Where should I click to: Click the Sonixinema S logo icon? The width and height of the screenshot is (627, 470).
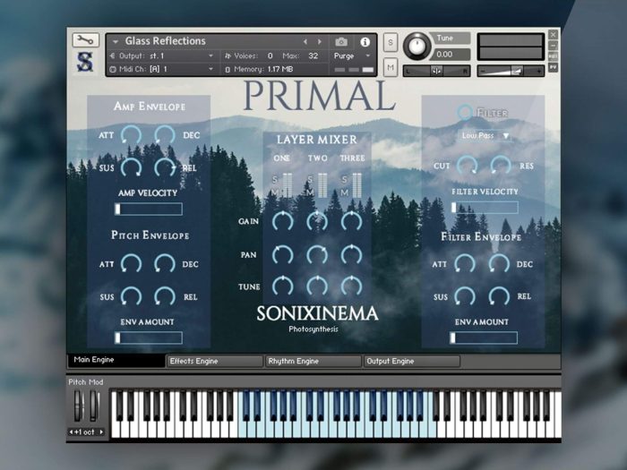85,62
